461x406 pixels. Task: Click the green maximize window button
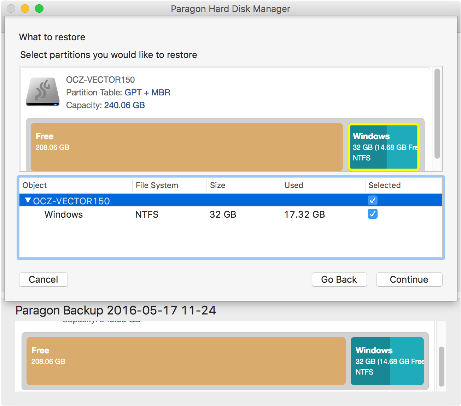click(x=39, y=8)
